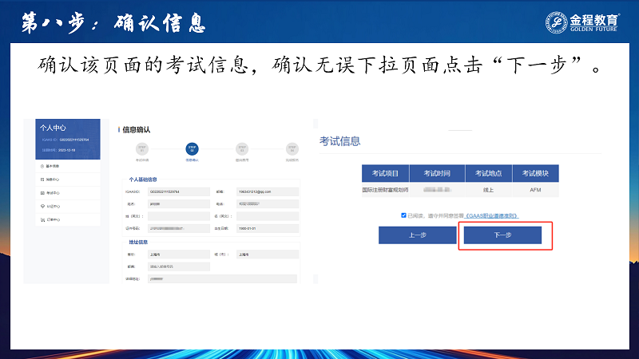
Task: Click the 考试模块 table header
Action: point(535,173)
